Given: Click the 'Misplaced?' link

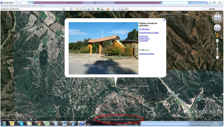Looking at the screenshot, I should coord(144,36).
